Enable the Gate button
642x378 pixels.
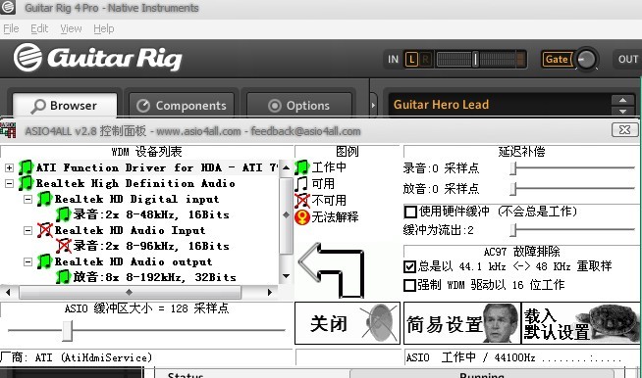click(x=556, y=60)
